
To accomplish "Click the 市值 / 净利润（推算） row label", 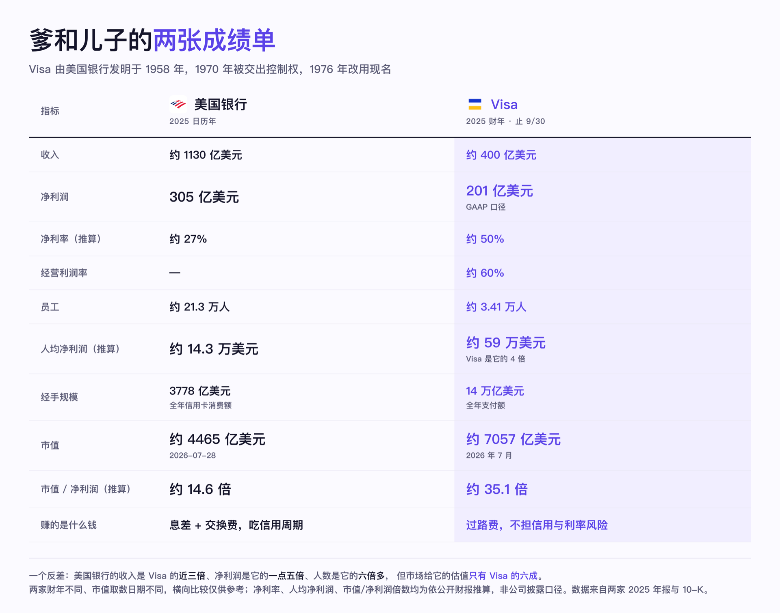I will tap(86, 489).
